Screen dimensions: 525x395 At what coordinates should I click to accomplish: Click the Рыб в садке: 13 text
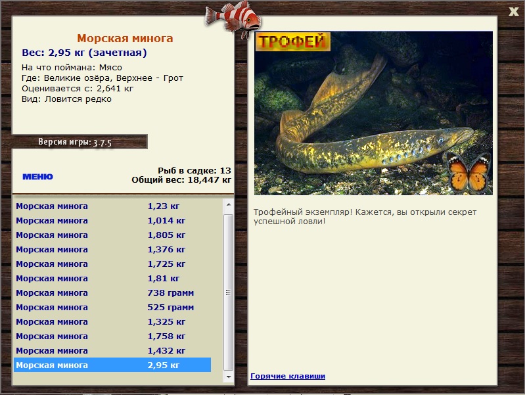click(x=194, y=170)
